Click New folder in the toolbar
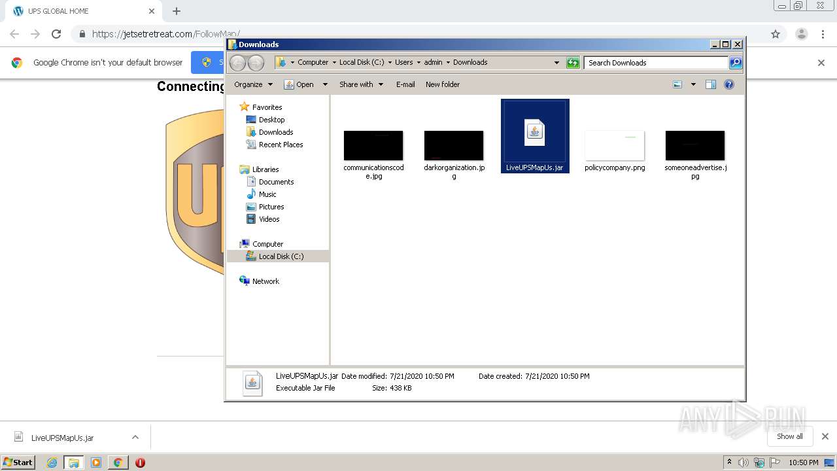Screen dimensions: 837x471 (443, 84)
